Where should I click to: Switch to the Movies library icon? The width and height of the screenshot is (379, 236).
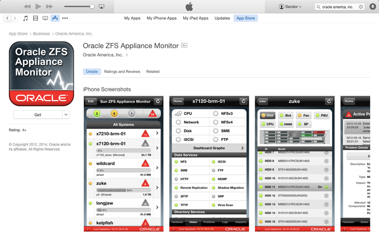tap(35, 18)
